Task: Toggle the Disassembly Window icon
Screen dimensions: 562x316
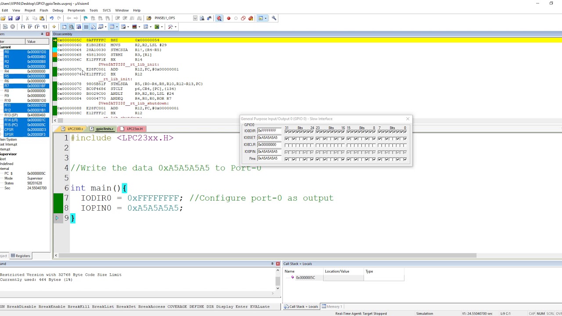Action: pyautogui.click(x=71, y=27)
